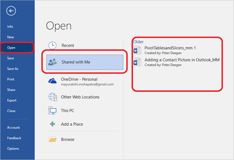Click the Other Web Locations globe icon
This screenshot has height=160, width=234.
[53, 97]
